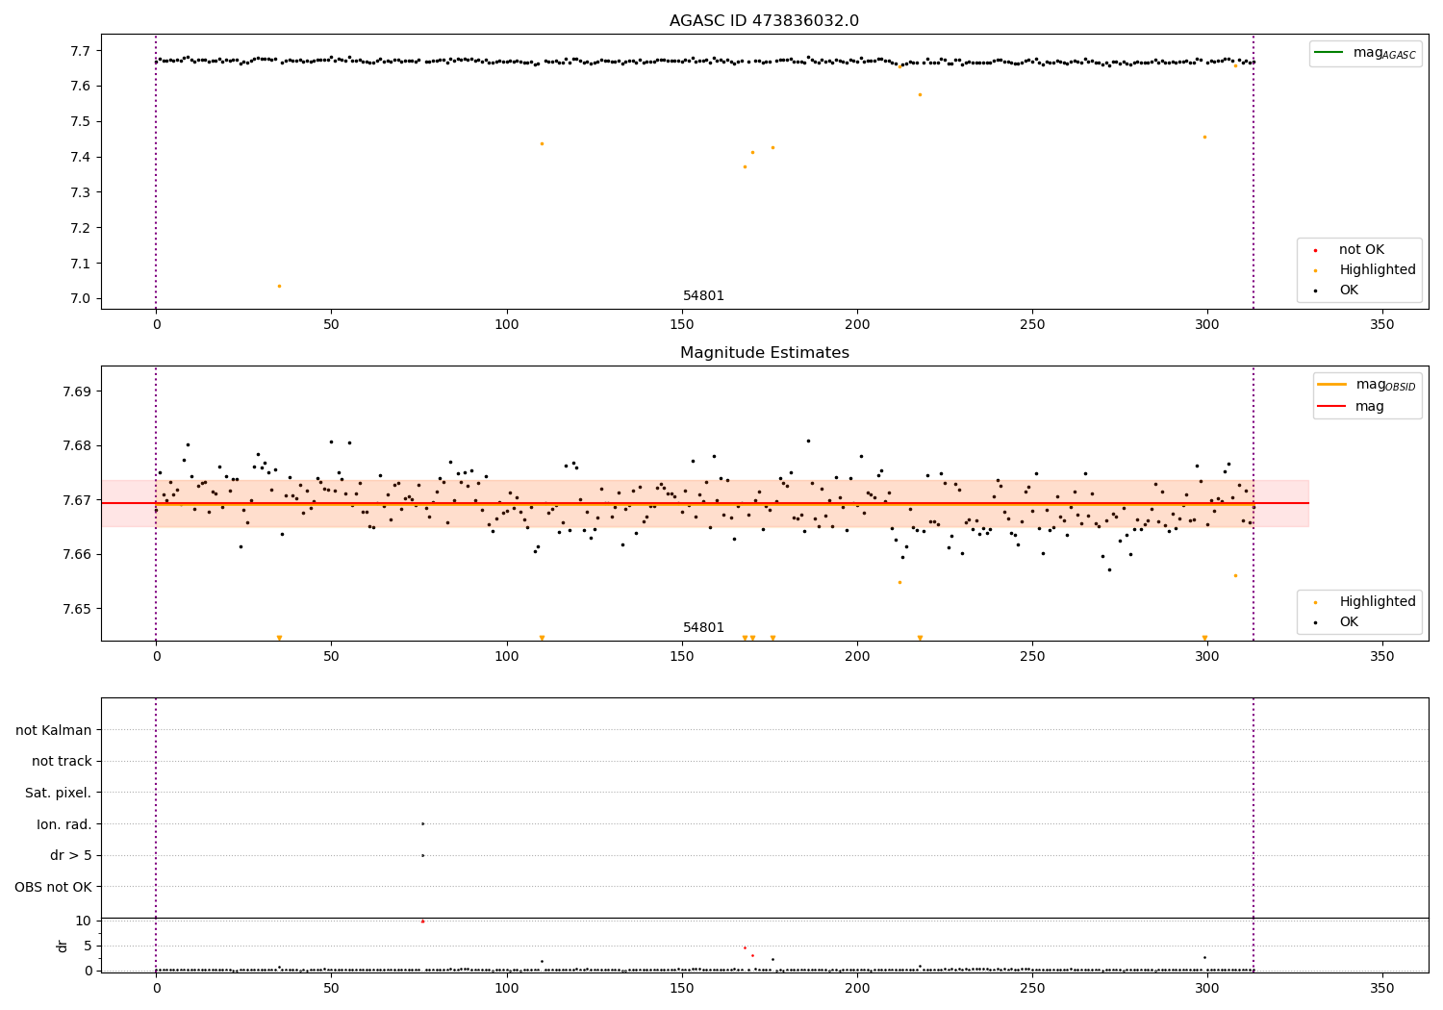1443x1010 pixels.
Task: Click highest black point near 7.681 at x 186
Action: (x=808, y=441)
